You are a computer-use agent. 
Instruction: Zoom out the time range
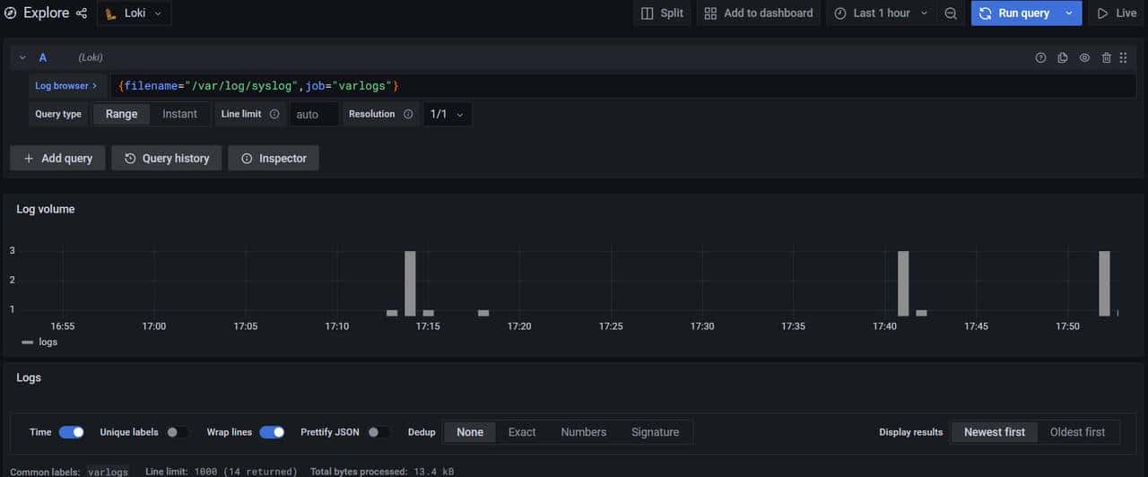point(951,13)
